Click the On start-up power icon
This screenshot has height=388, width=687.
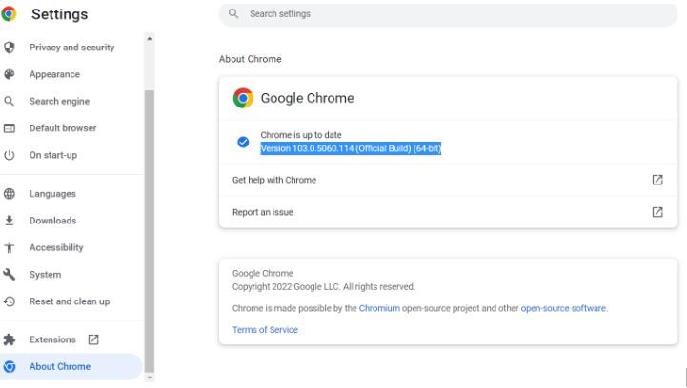(10, 155)
